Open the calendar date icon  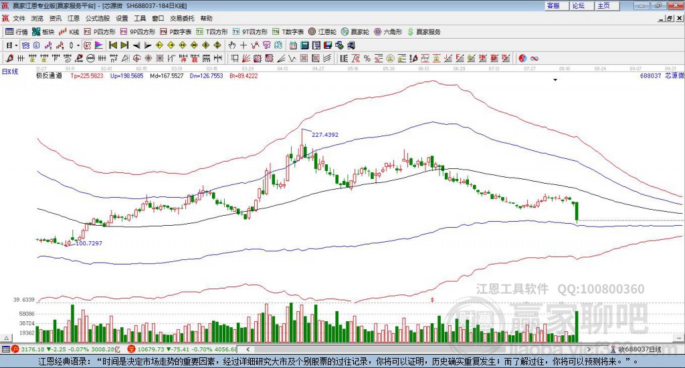293,45
